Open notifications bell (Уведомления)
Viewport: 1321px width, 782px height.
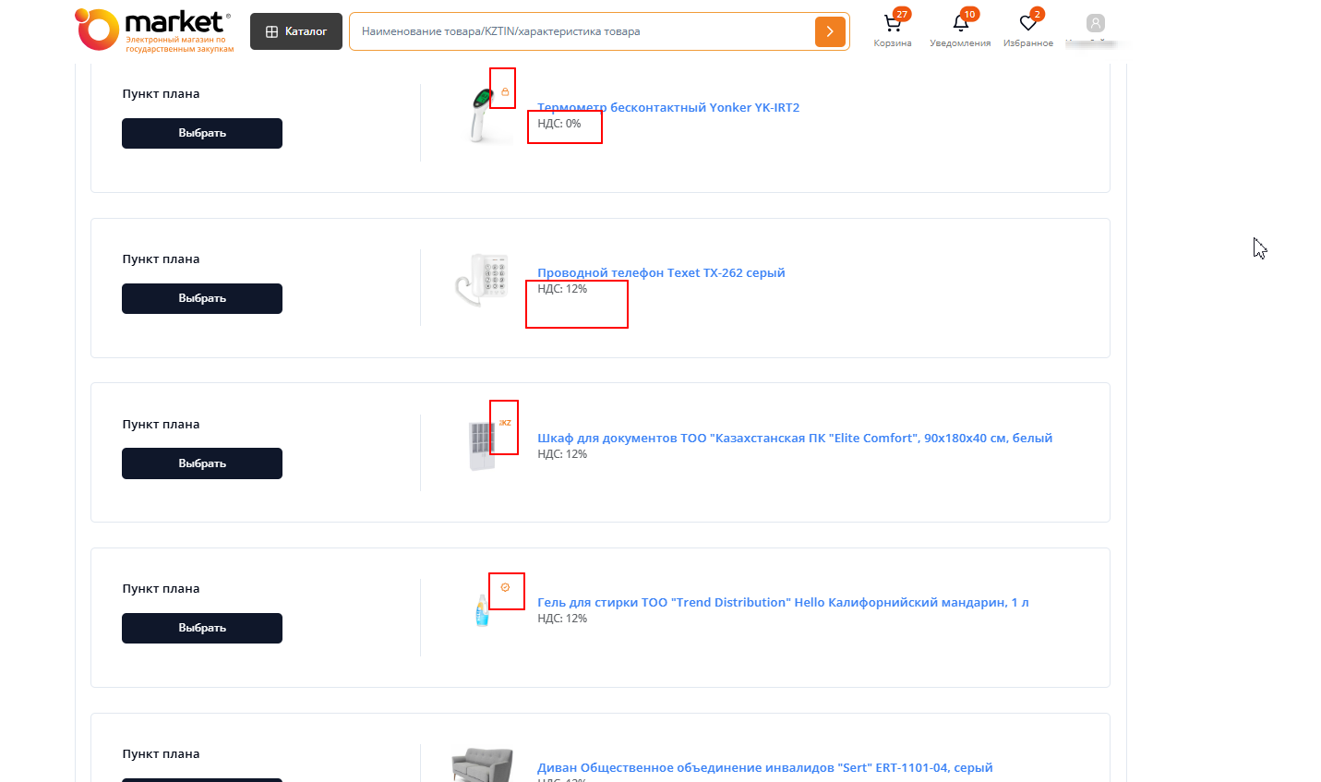point(961,23)
